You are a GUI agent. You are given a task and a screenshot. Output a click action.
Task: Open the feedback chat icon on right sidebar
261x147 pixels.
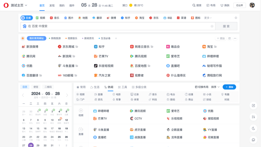point(253,140)
